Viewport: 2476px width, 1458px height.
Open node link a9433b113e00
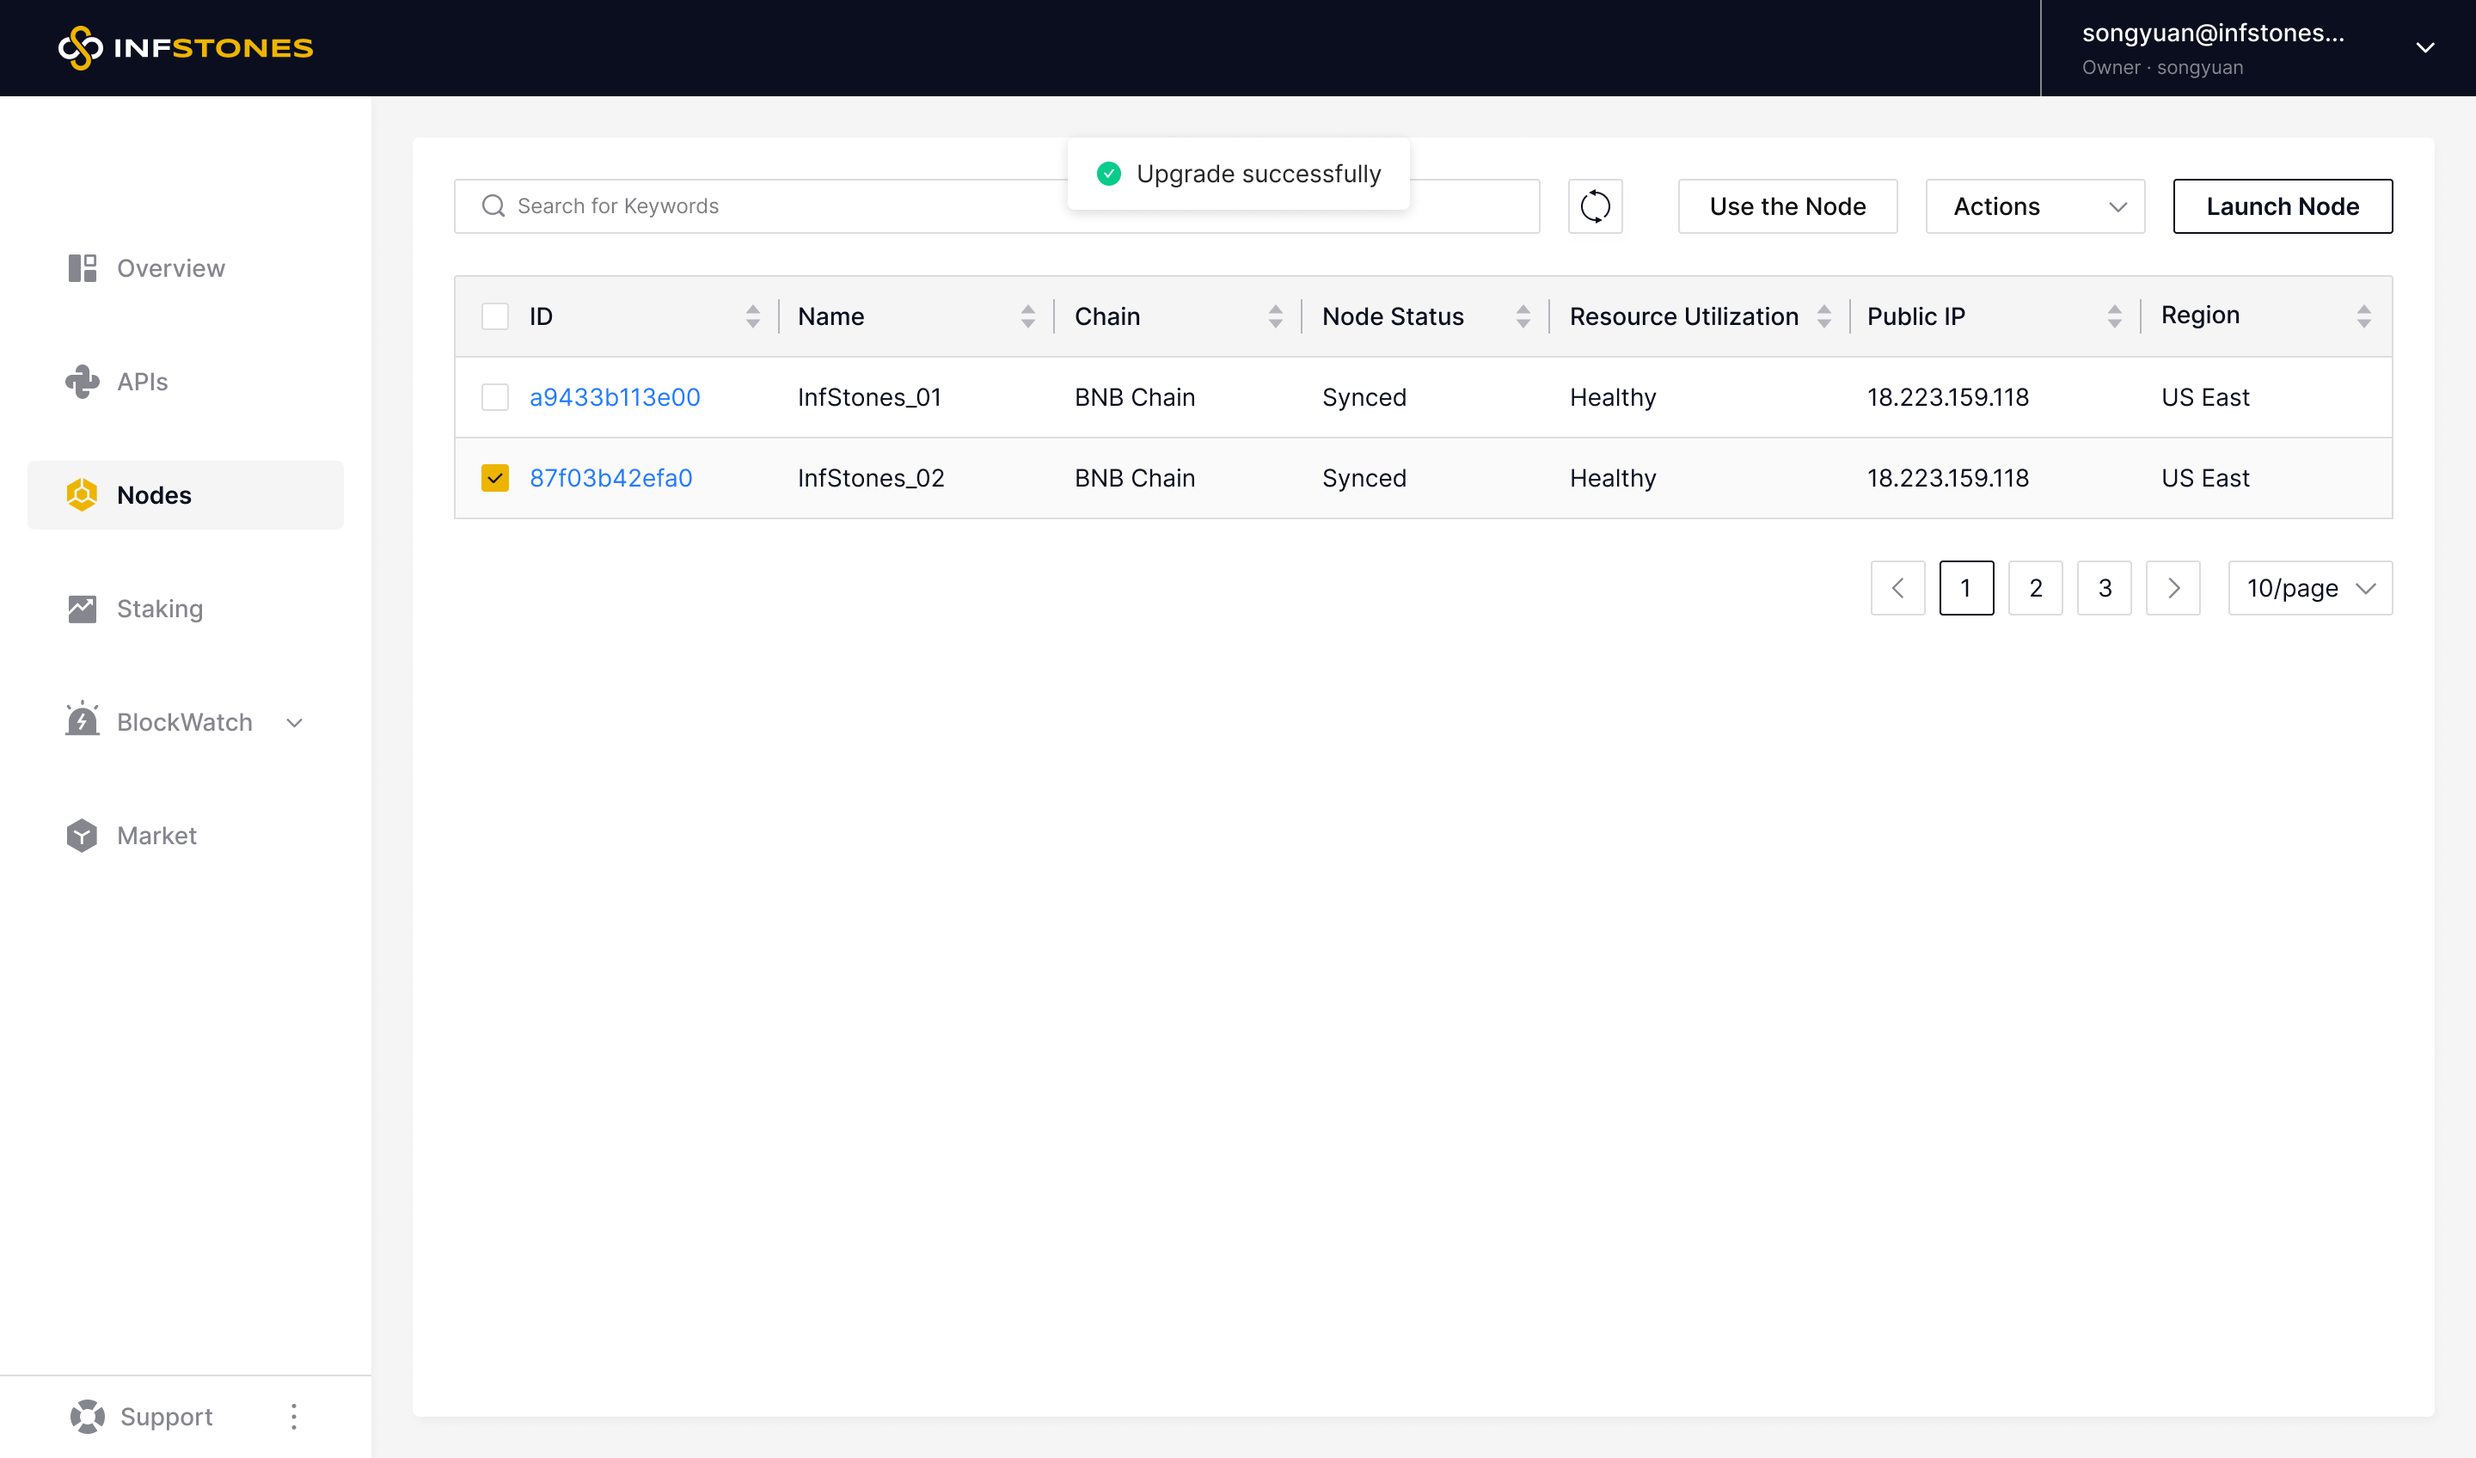[x=615, y=397]
